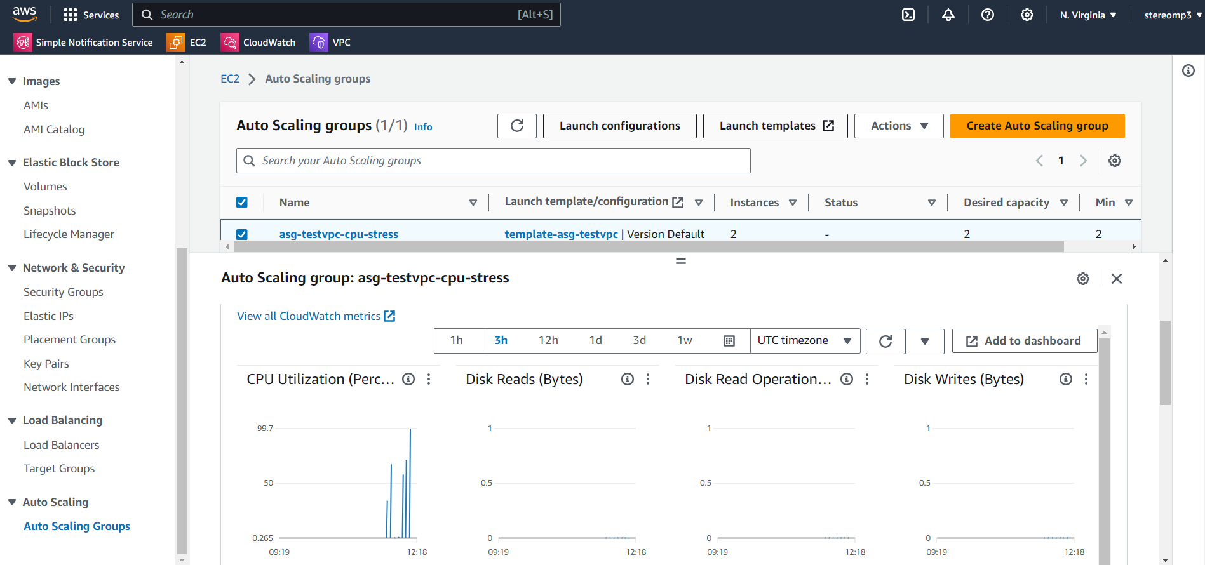Screen dimensions: 1205x565
Task: Open the custom date range calendar icon
Action: point(729,341)
